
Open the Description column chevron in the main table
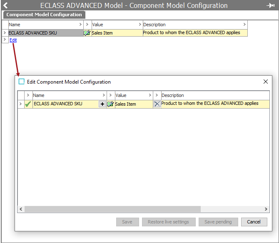click(244, 25)
